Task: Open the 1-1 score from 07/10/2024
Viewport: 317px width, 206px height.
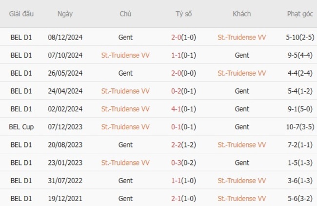Action: pos(178,55)
